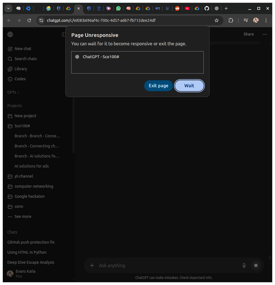
Task: Click the plus attach icon in composer
Action: tap(92, 265)
